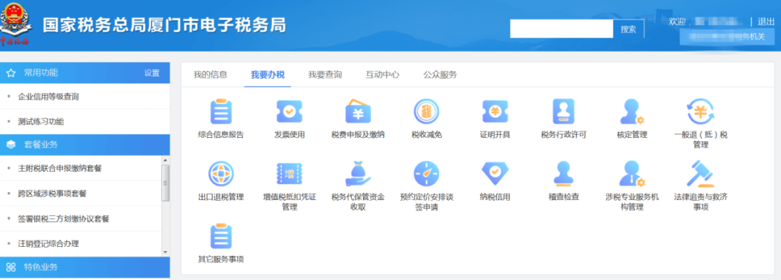The image size is (781, 280).
Task: Open the 综合信息报告 icon
Action: tap(221, 111)
